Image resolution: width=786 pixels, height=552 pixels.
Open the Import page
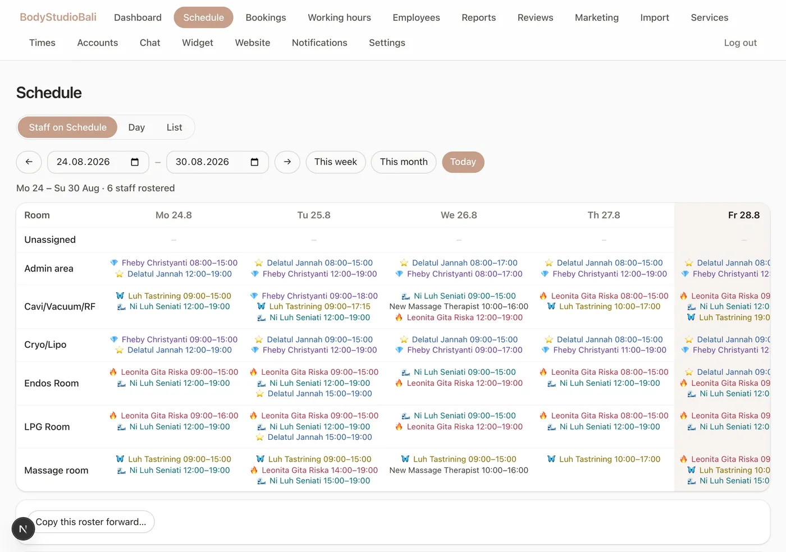tap(655, 17)
